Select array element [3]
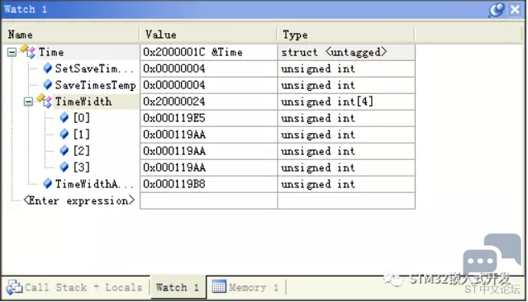Viewport: 528px width, 302px height. pos(82,168)
